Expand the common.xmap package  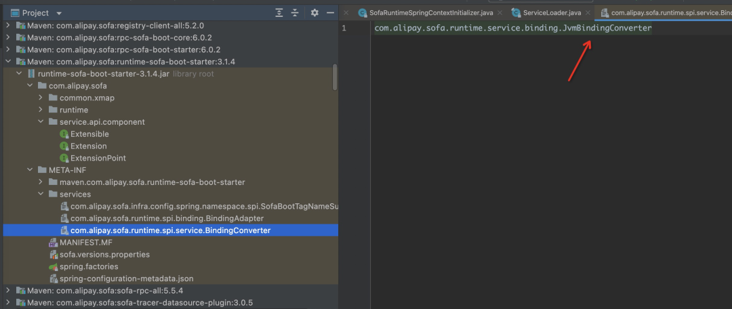(x=41, y=98)
